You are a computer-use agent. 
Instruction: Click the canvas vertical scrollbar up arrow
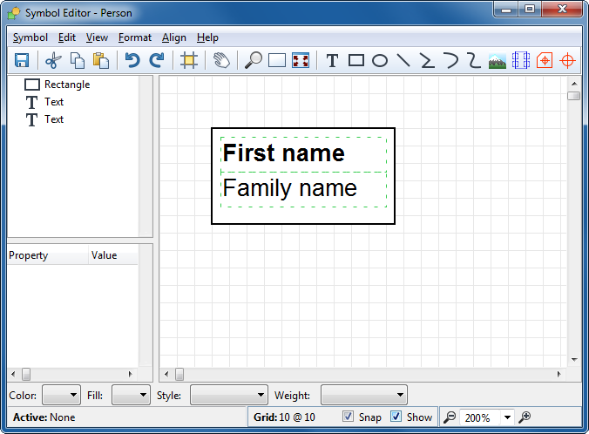coord(574,84)
